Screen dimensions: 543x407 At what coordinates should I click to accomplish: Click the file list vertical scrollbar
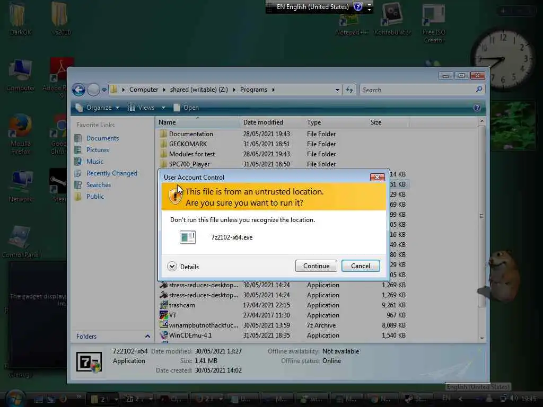(x=481, y=216)
